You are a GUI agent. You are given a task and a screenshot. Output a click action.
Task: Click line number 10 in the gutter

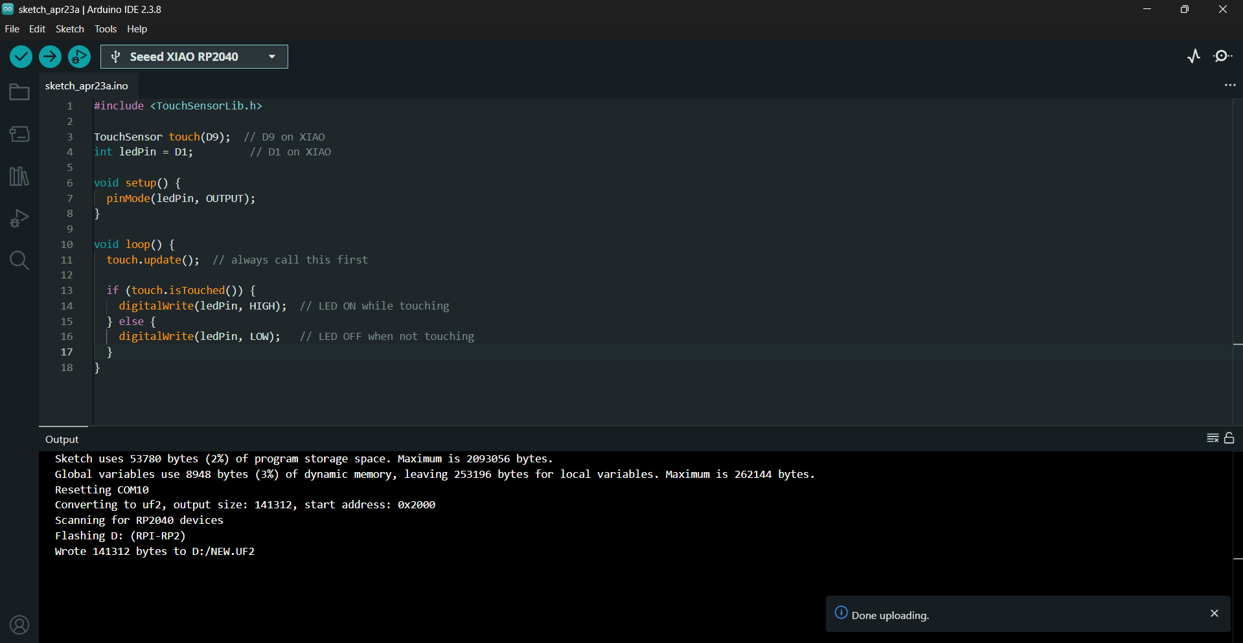coord(67,245)
